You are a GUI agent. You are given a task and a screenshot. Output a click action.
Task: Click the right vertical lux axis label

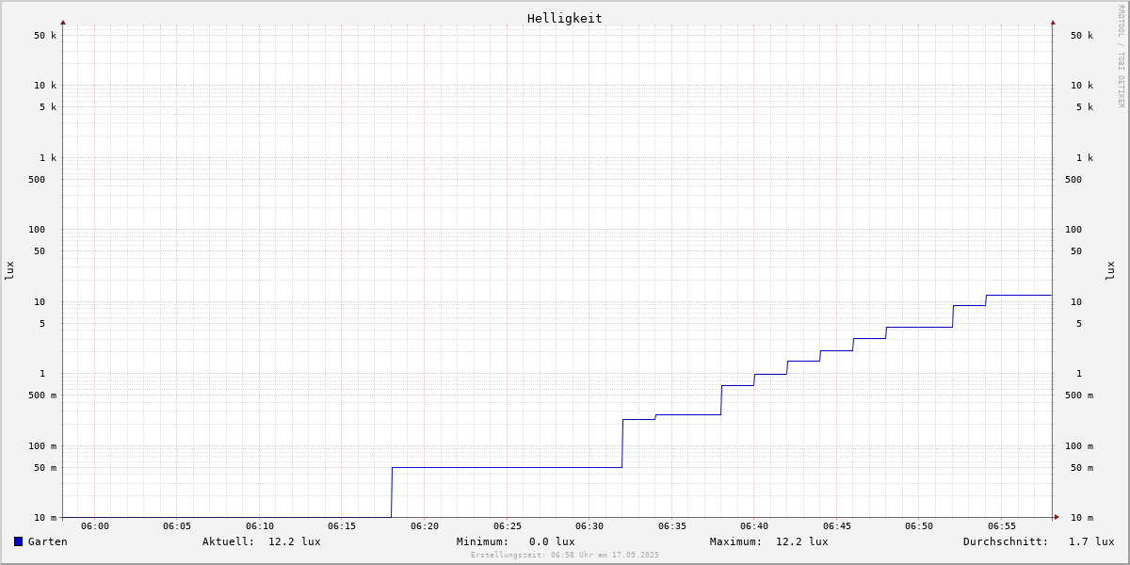[1110, 270]
